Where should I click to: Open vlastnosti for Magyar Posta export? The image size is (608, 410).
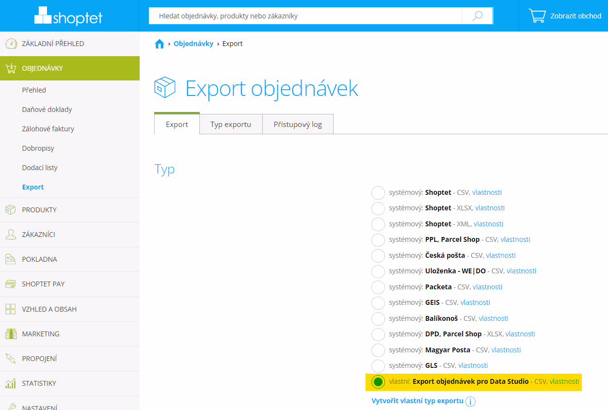pyautogui.click(x=506, y=350)
